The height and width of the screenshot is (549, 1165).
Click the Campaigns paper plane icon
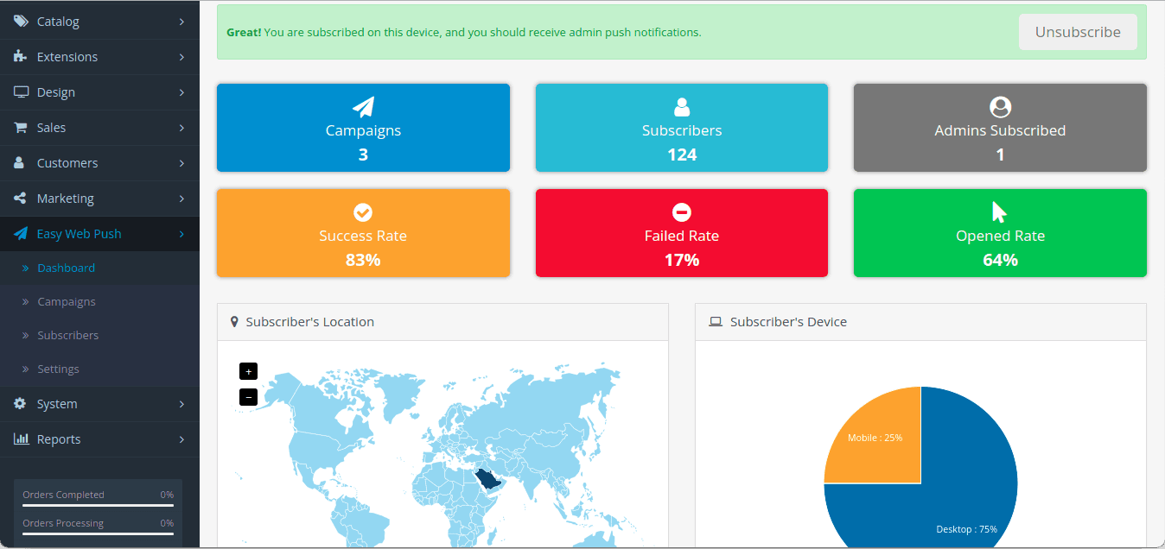pos(363,107)
